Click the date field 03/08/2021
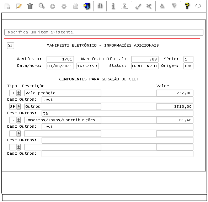 click(60, 66)
